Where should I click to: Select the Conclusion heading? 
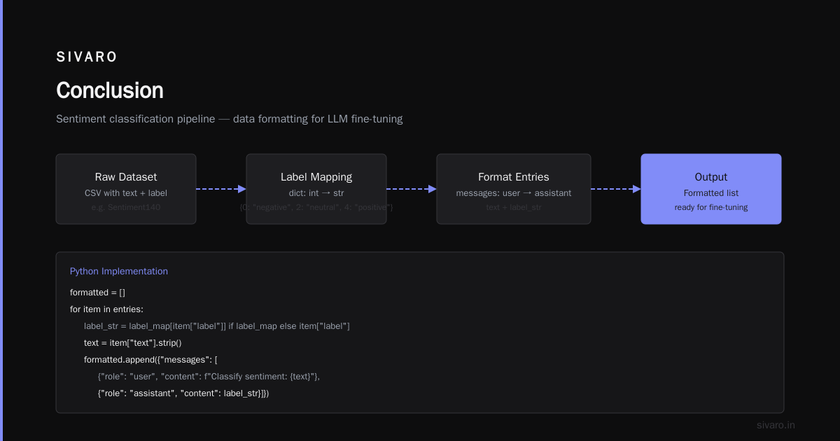tap(110, 90)
